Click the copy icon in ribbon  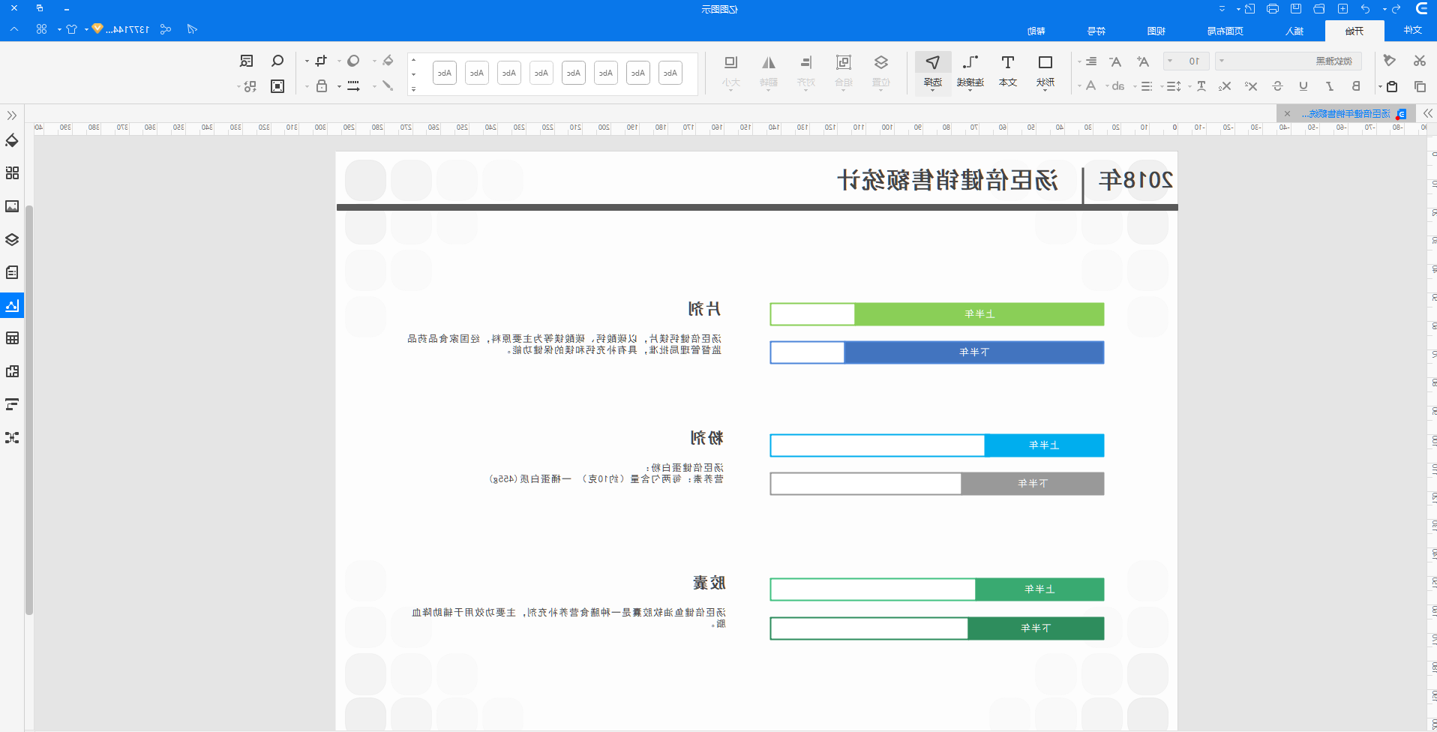[1420, 86]
